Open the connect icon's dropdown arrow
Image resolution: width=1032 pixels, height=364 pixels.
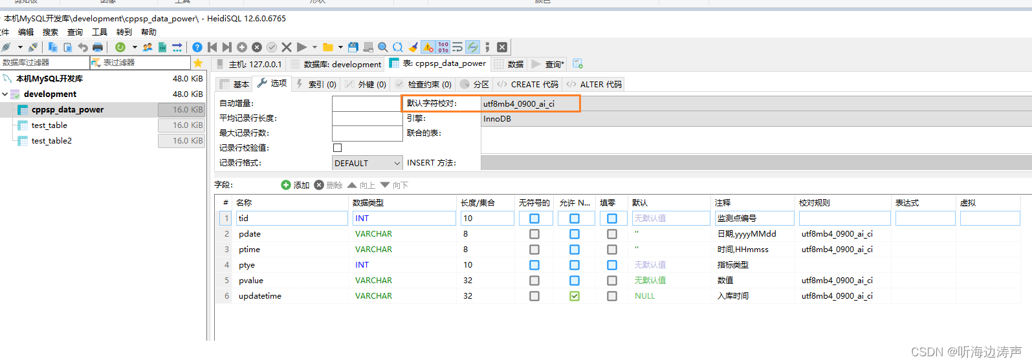tap(20, 47)
